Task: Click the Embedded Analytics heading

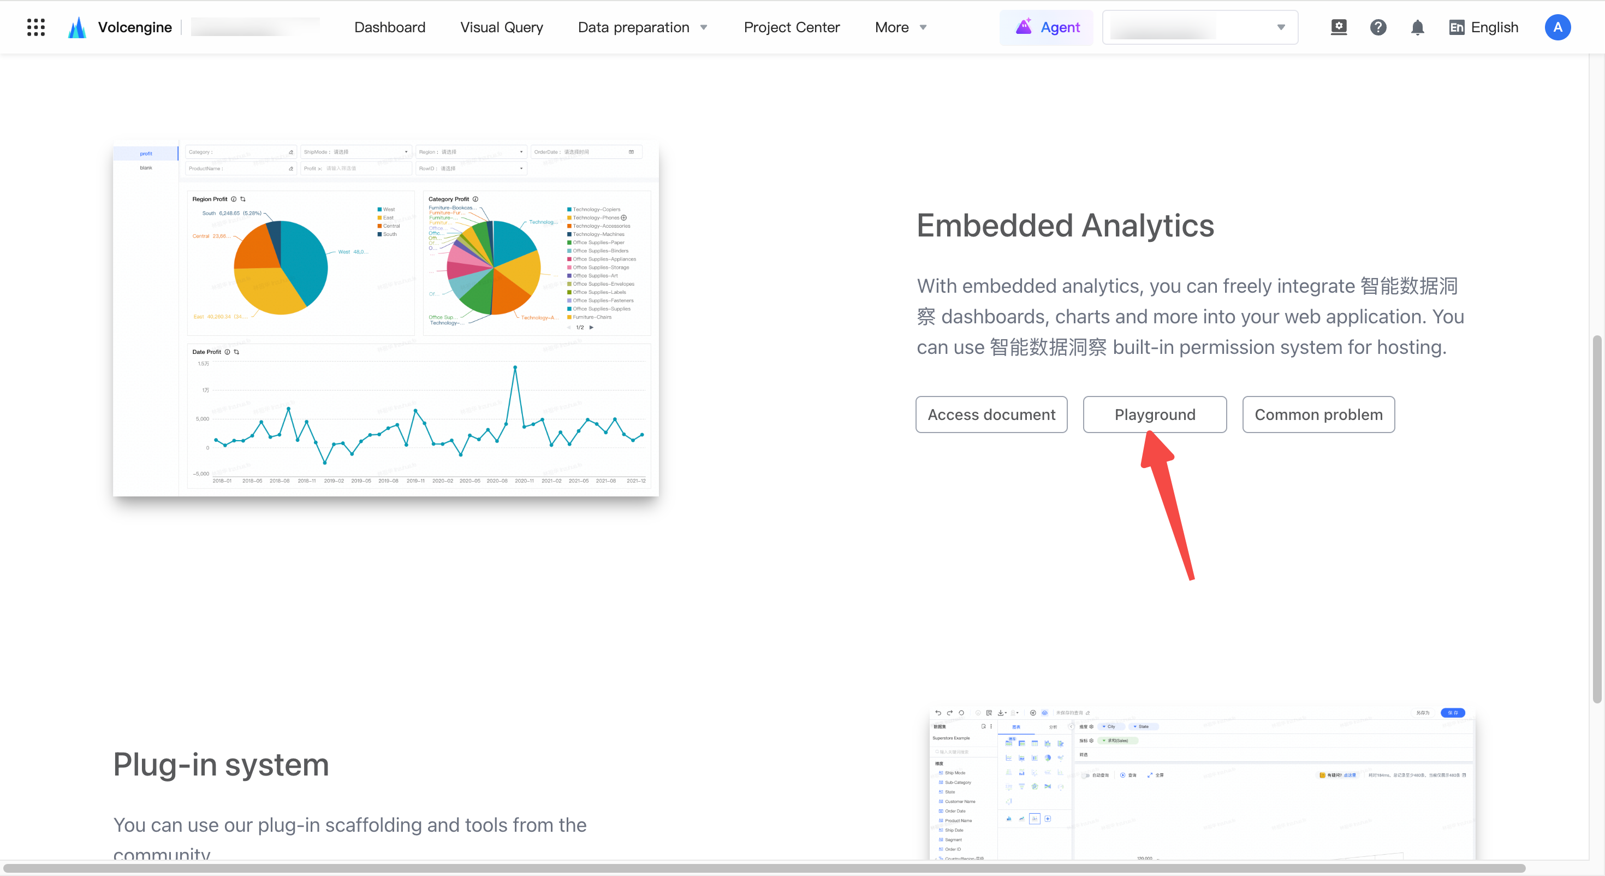Action: click(1065, 226)
